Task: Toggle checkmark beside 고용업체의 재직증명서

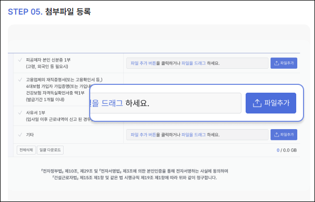Action: click(20, 80)
